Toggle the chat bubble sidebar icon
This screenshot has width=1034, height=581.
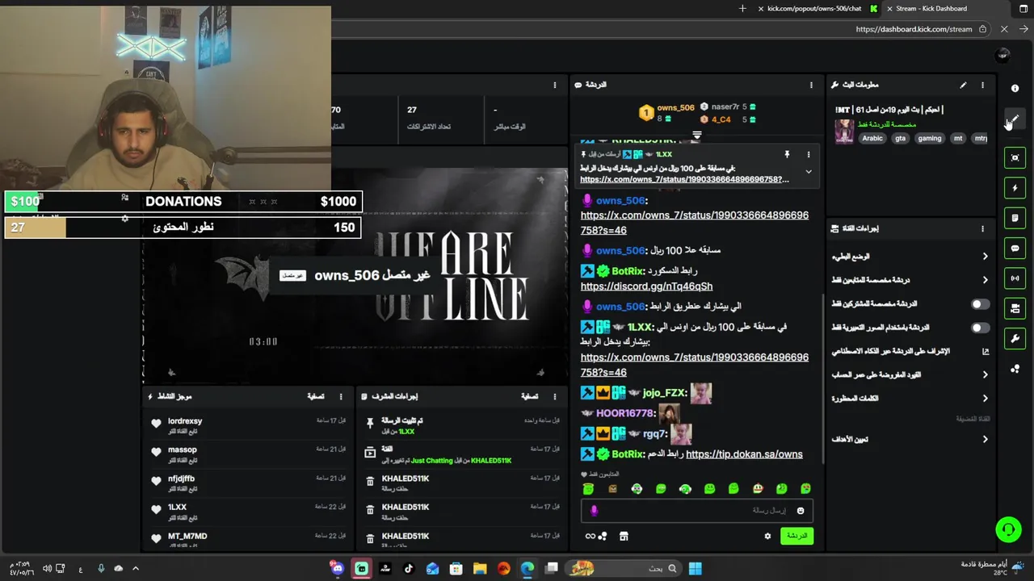click(x=1015, y=249)
